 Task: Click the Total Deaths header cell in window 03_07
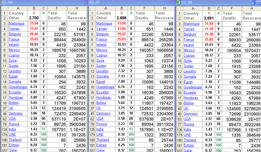[x=144, y=16]
